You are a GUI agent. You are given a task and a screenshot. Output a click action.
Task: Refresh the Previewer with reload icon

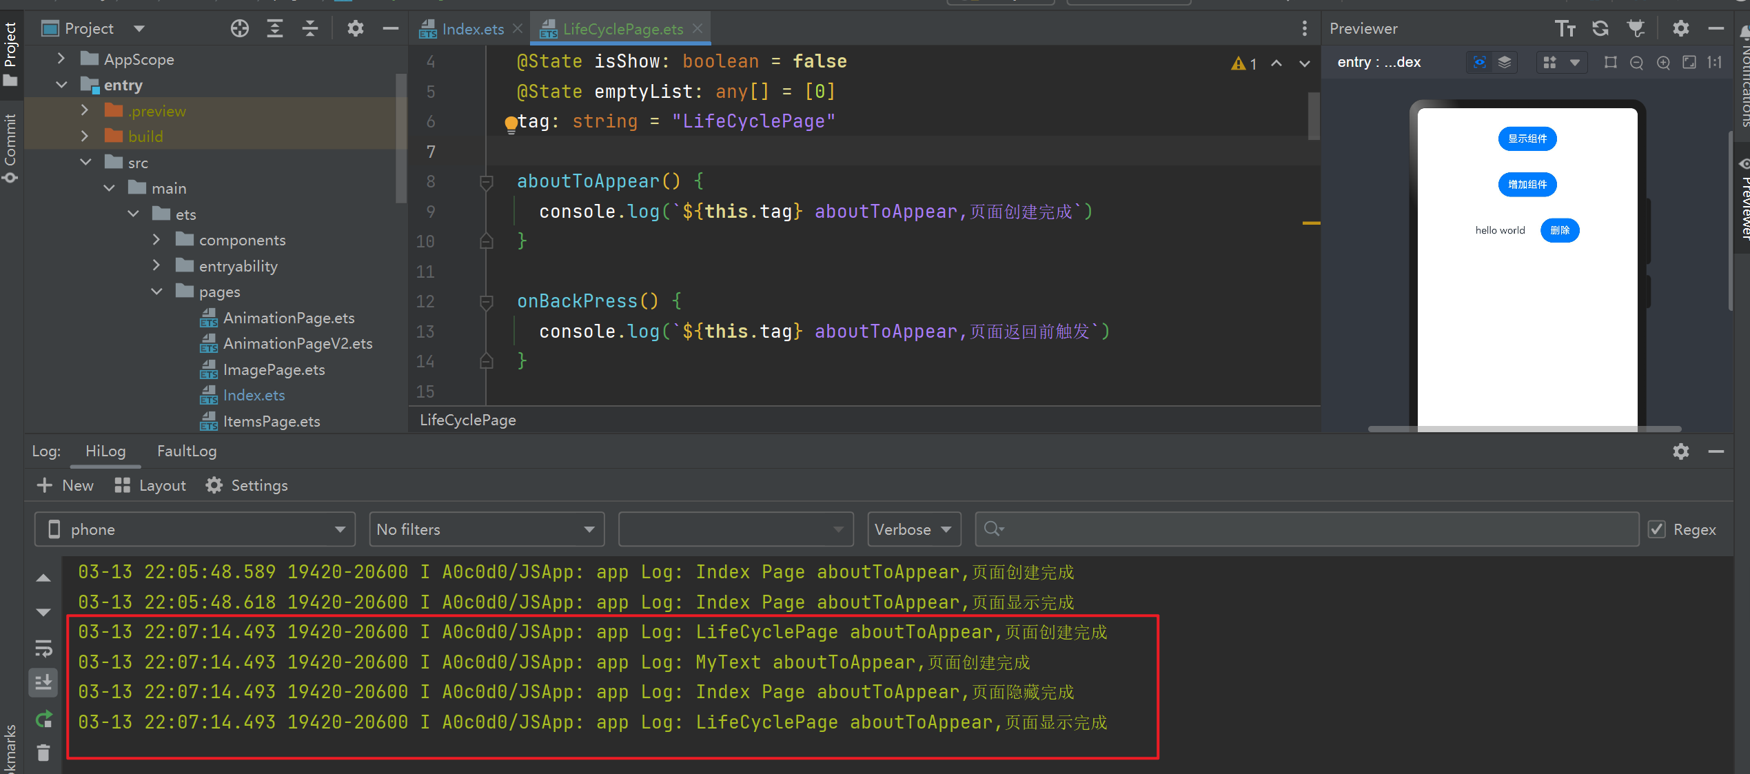[1600, 28]
